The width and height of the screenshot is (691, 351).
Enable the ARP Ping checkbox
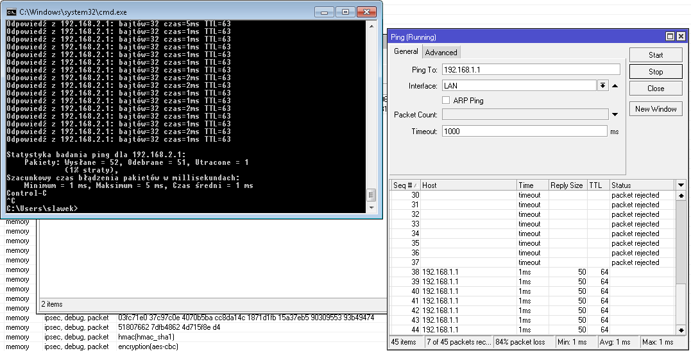tap(446, 101)
